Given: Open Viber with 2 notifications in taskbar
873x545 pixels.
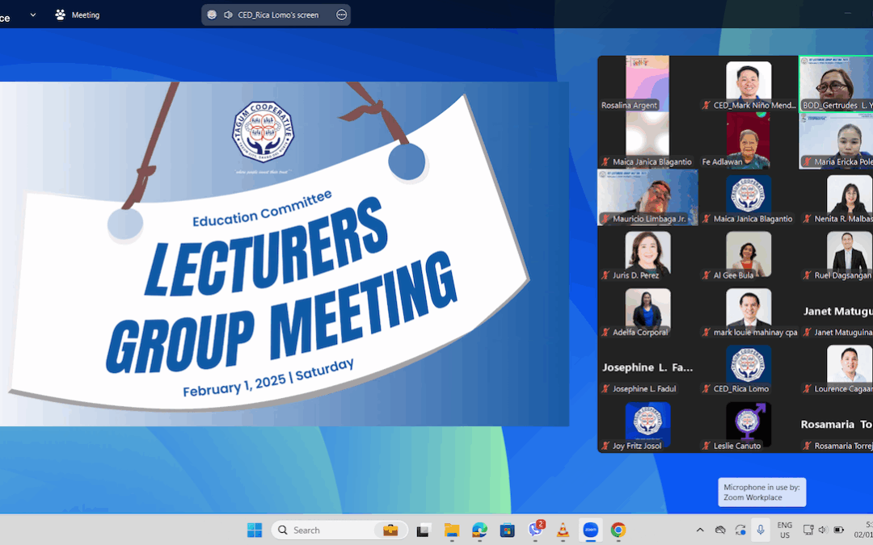Looking at the screenshot, I should tap(536, 530).
